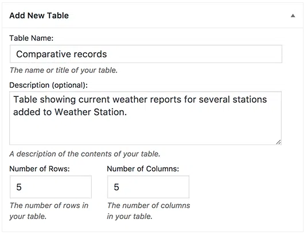Image resolution: width=307 pixels, height=235 pixels.
Task: Focus the Table Name input field
Action: click(146, 54)
